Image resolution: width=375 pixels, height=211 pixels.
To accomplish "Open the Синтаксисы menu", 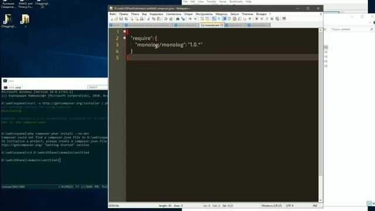I will click(x=173, y=14).
